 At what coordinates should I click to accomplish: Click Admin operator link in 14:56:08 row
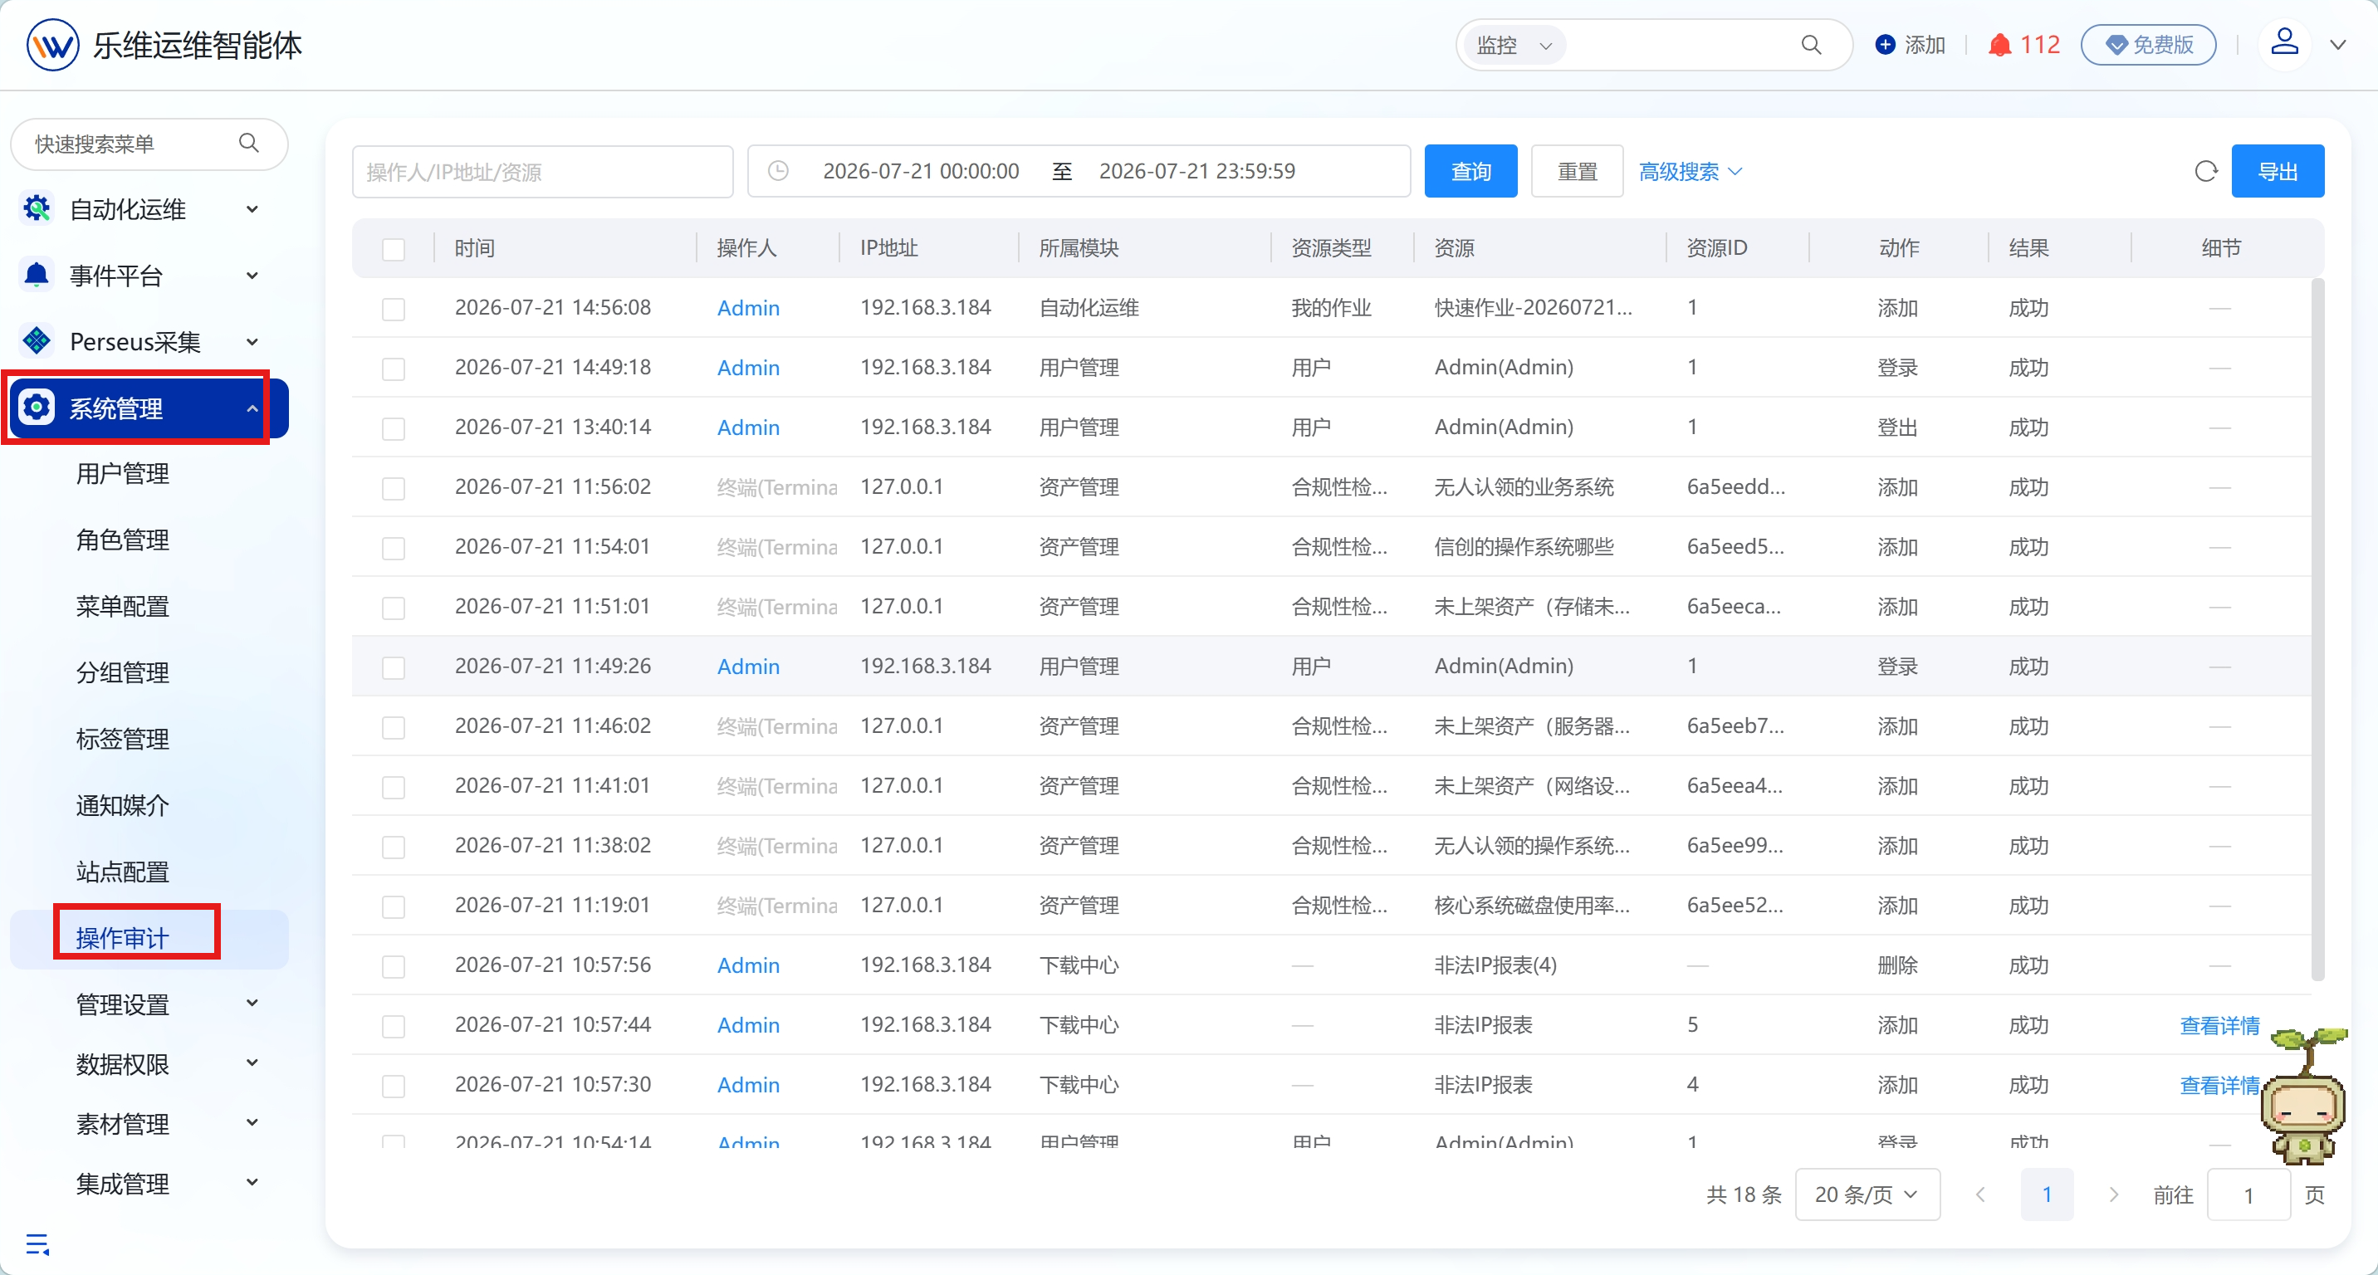pyautogui.click(x=749, y=308)
